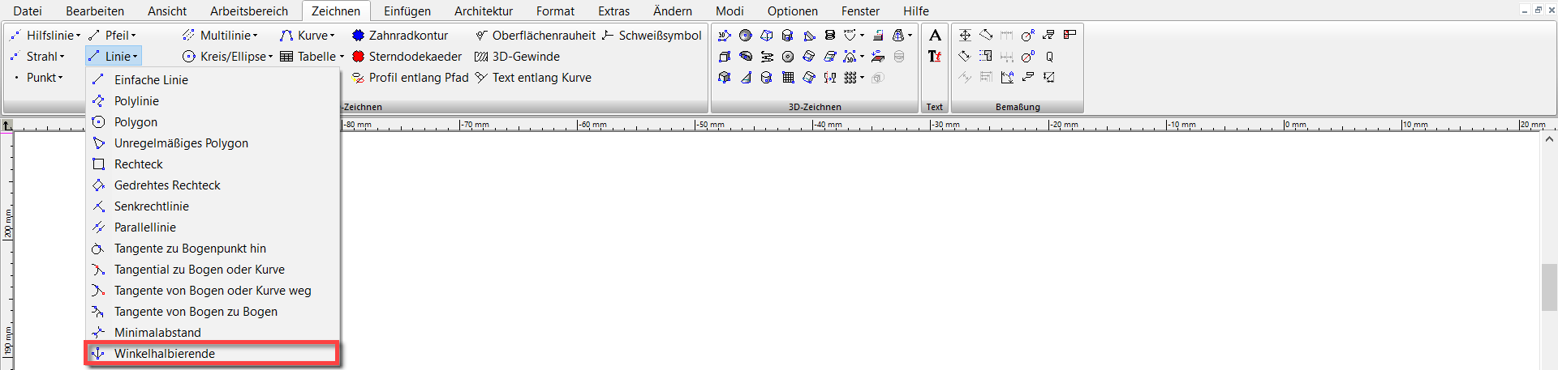
Task: Open the Architektur ribbon tab
Action: (x=484, y=11)
